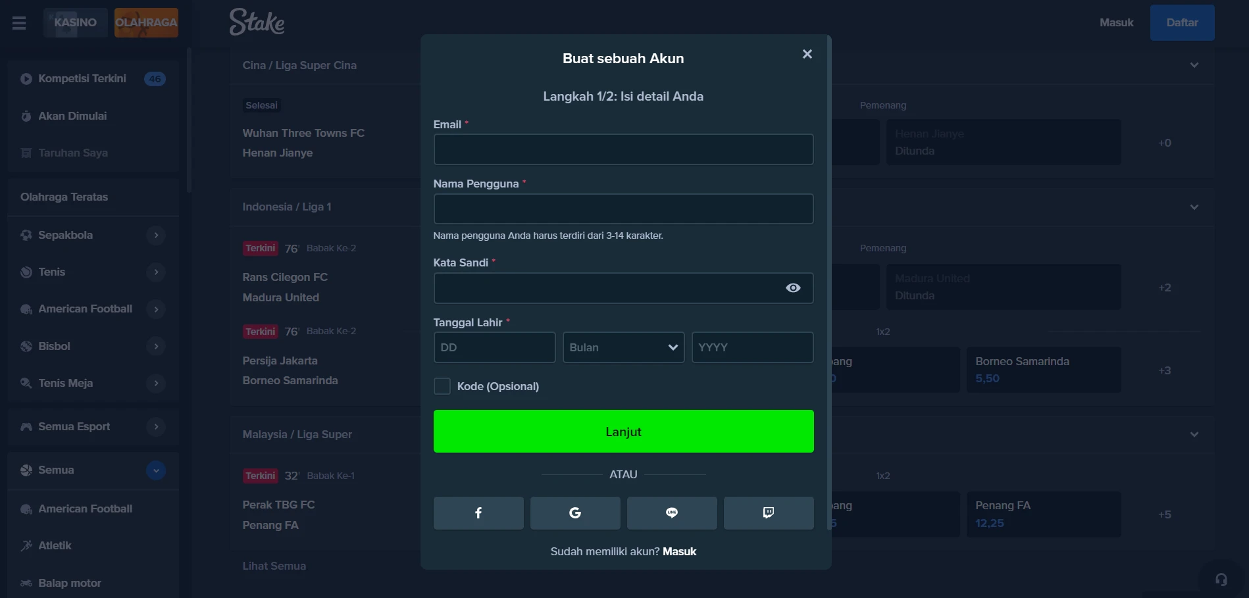The width and height of the screenshot is (1249, 598).
Task: Collapse the Malaysia / Liga Super section
Action: point(1194,435)
